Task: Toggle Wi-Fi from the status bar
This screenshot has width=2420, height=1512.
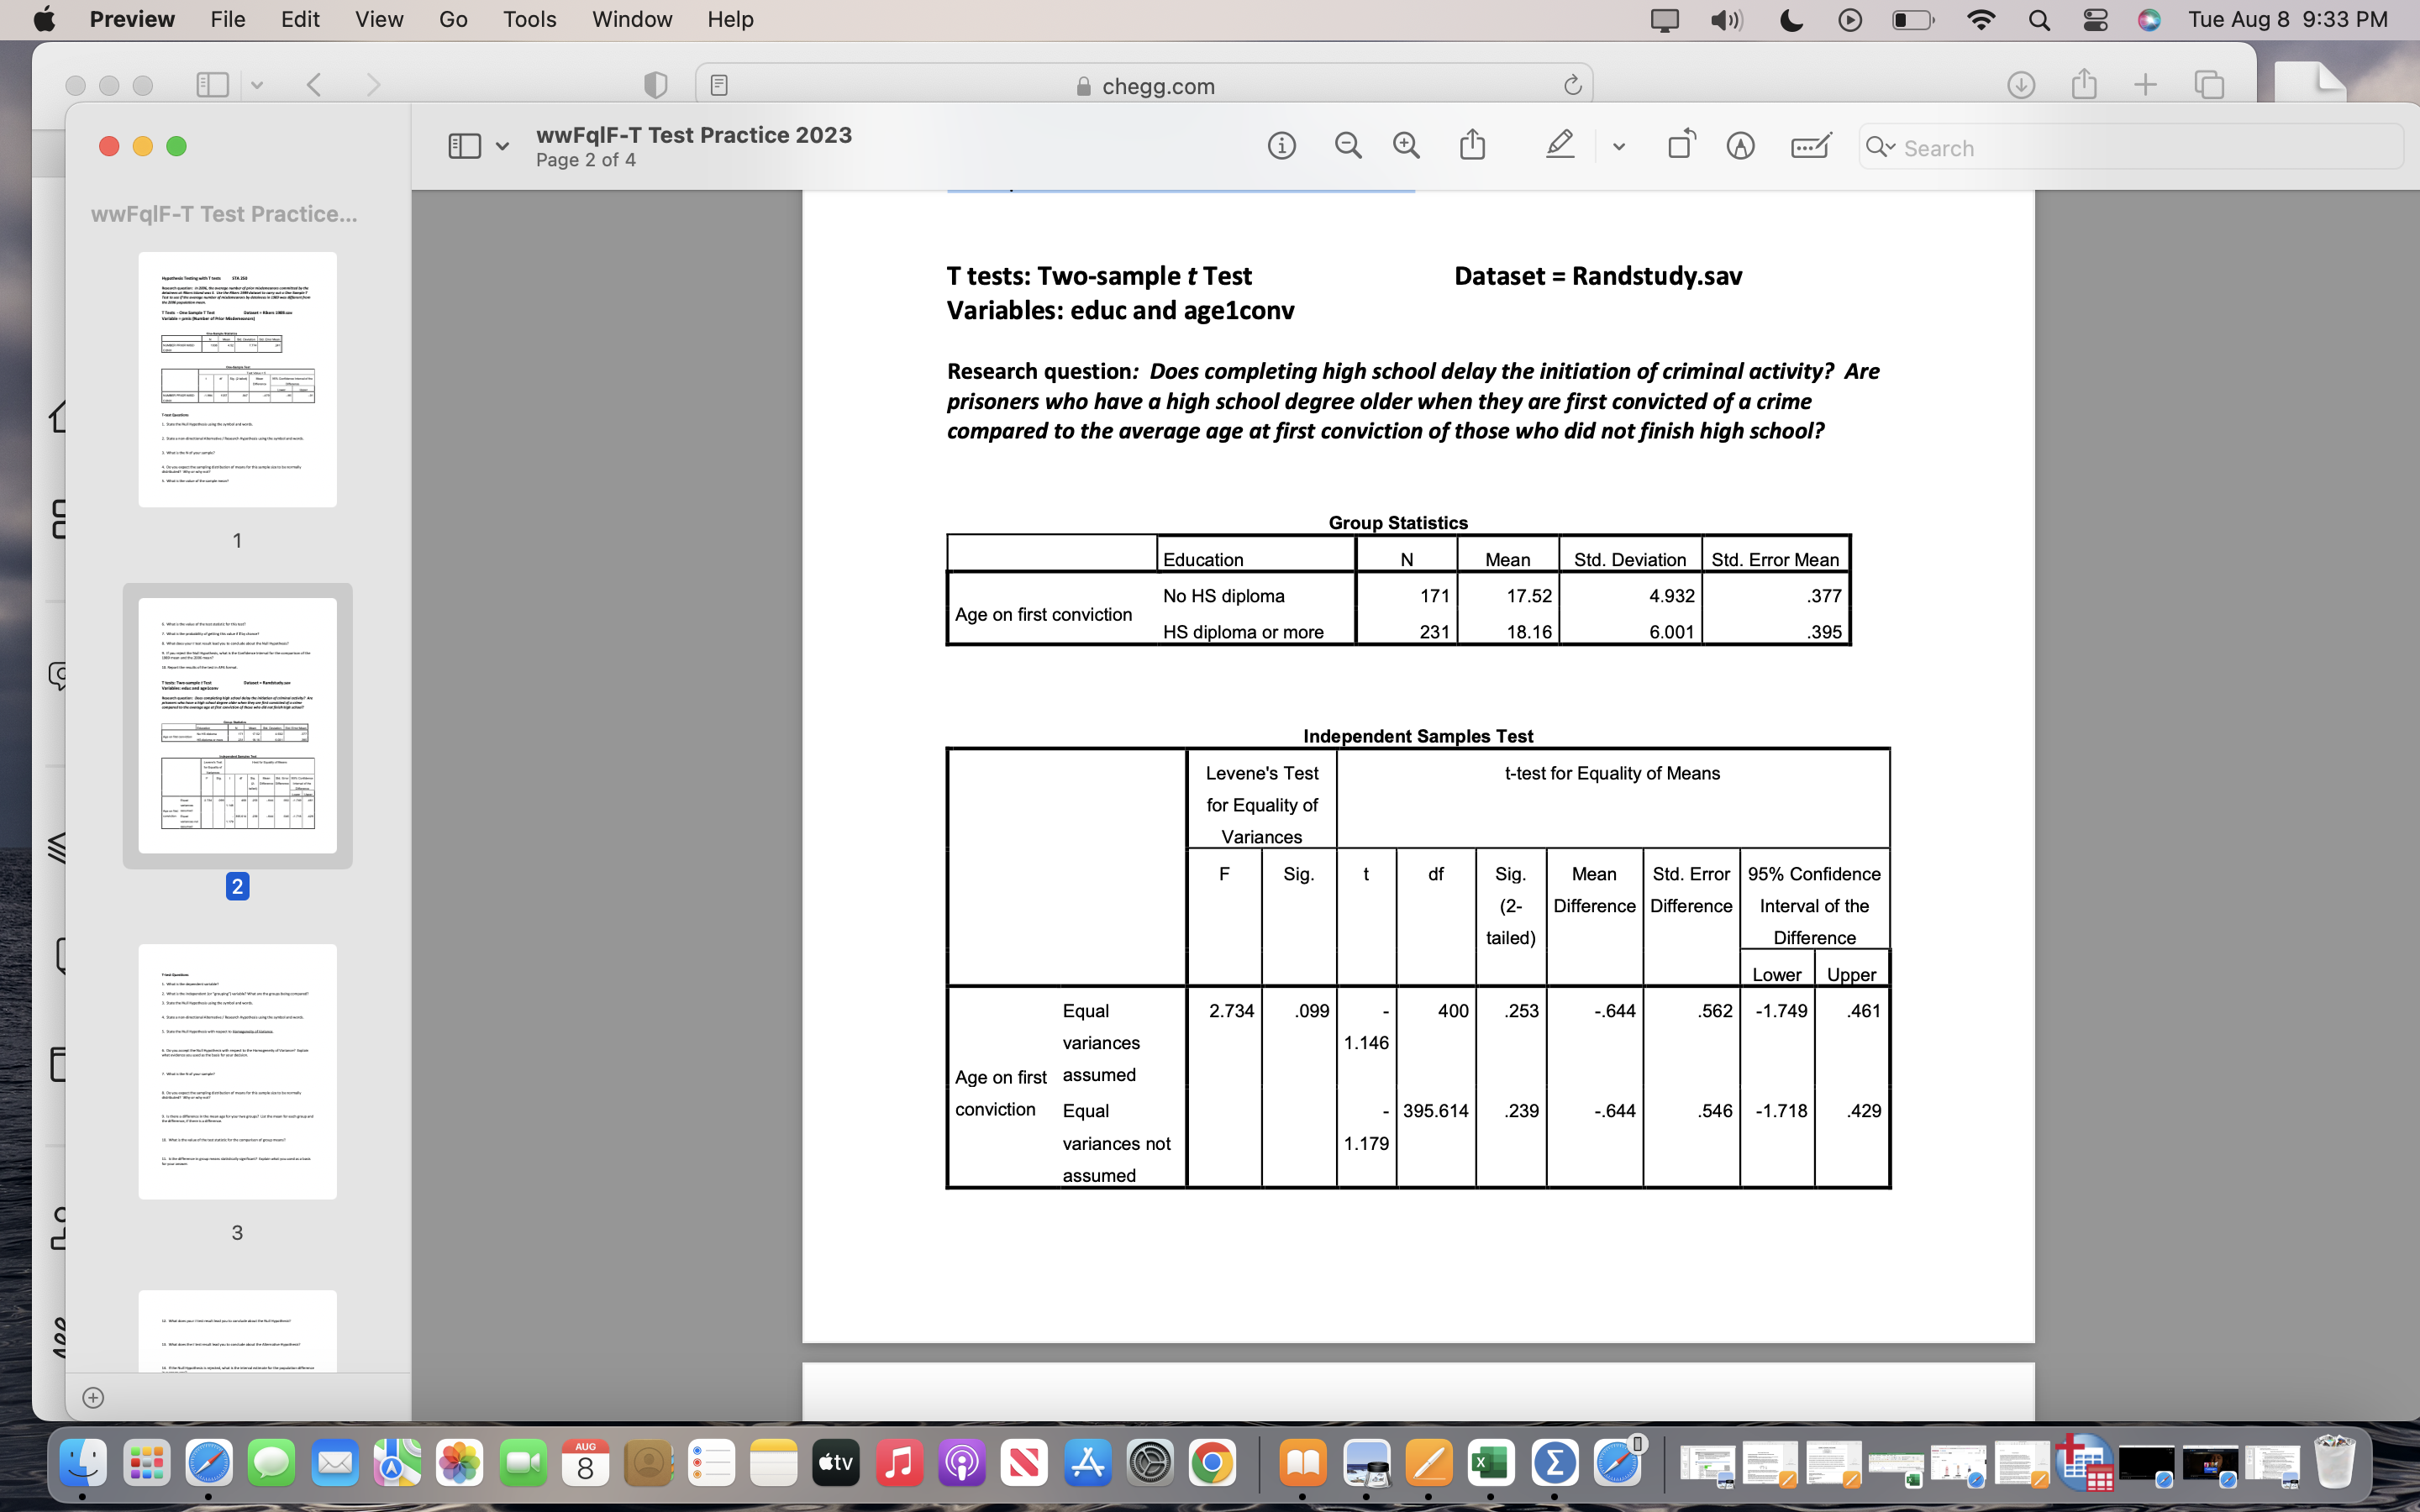Action: pos(1981,19)
